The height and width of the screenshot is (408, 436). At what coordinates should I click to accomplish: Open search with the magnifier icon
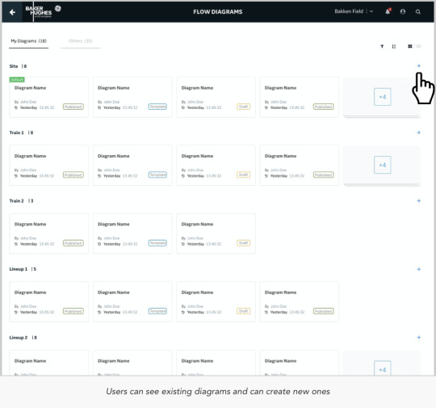tap(418, 11)
